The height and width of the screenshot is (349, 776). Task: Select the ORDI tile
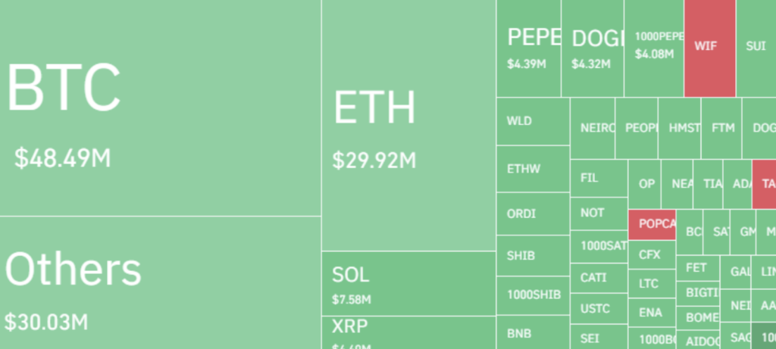[x=533, y=213]
